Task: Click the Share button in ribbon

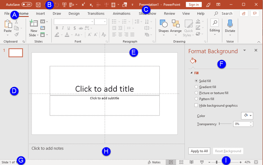Action: tap(244, 13)
